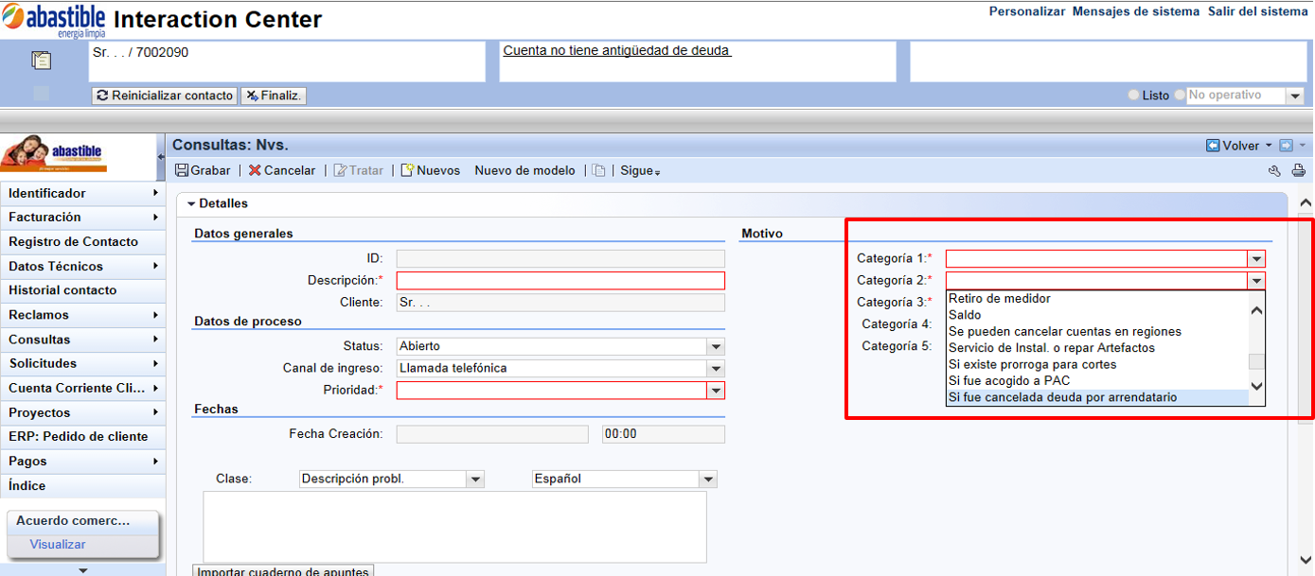This screenshot has height=576, width=1315.
Task: Expand the Identificador menu
Action: click(82, 193)
